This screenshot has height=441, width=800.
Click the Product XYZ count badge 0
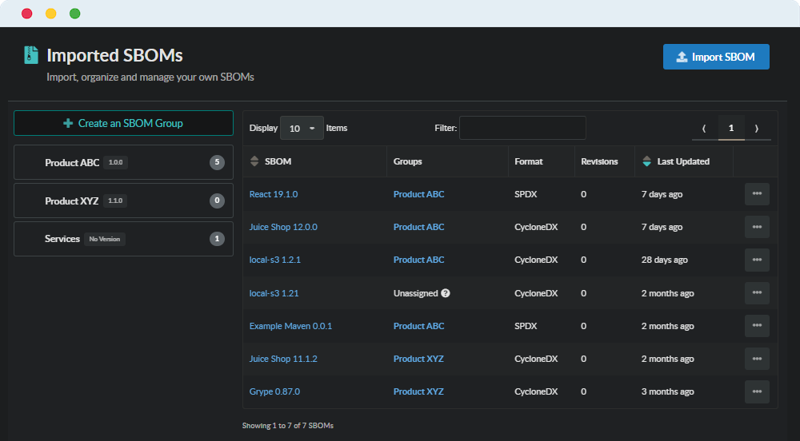[x=217, y=201]
